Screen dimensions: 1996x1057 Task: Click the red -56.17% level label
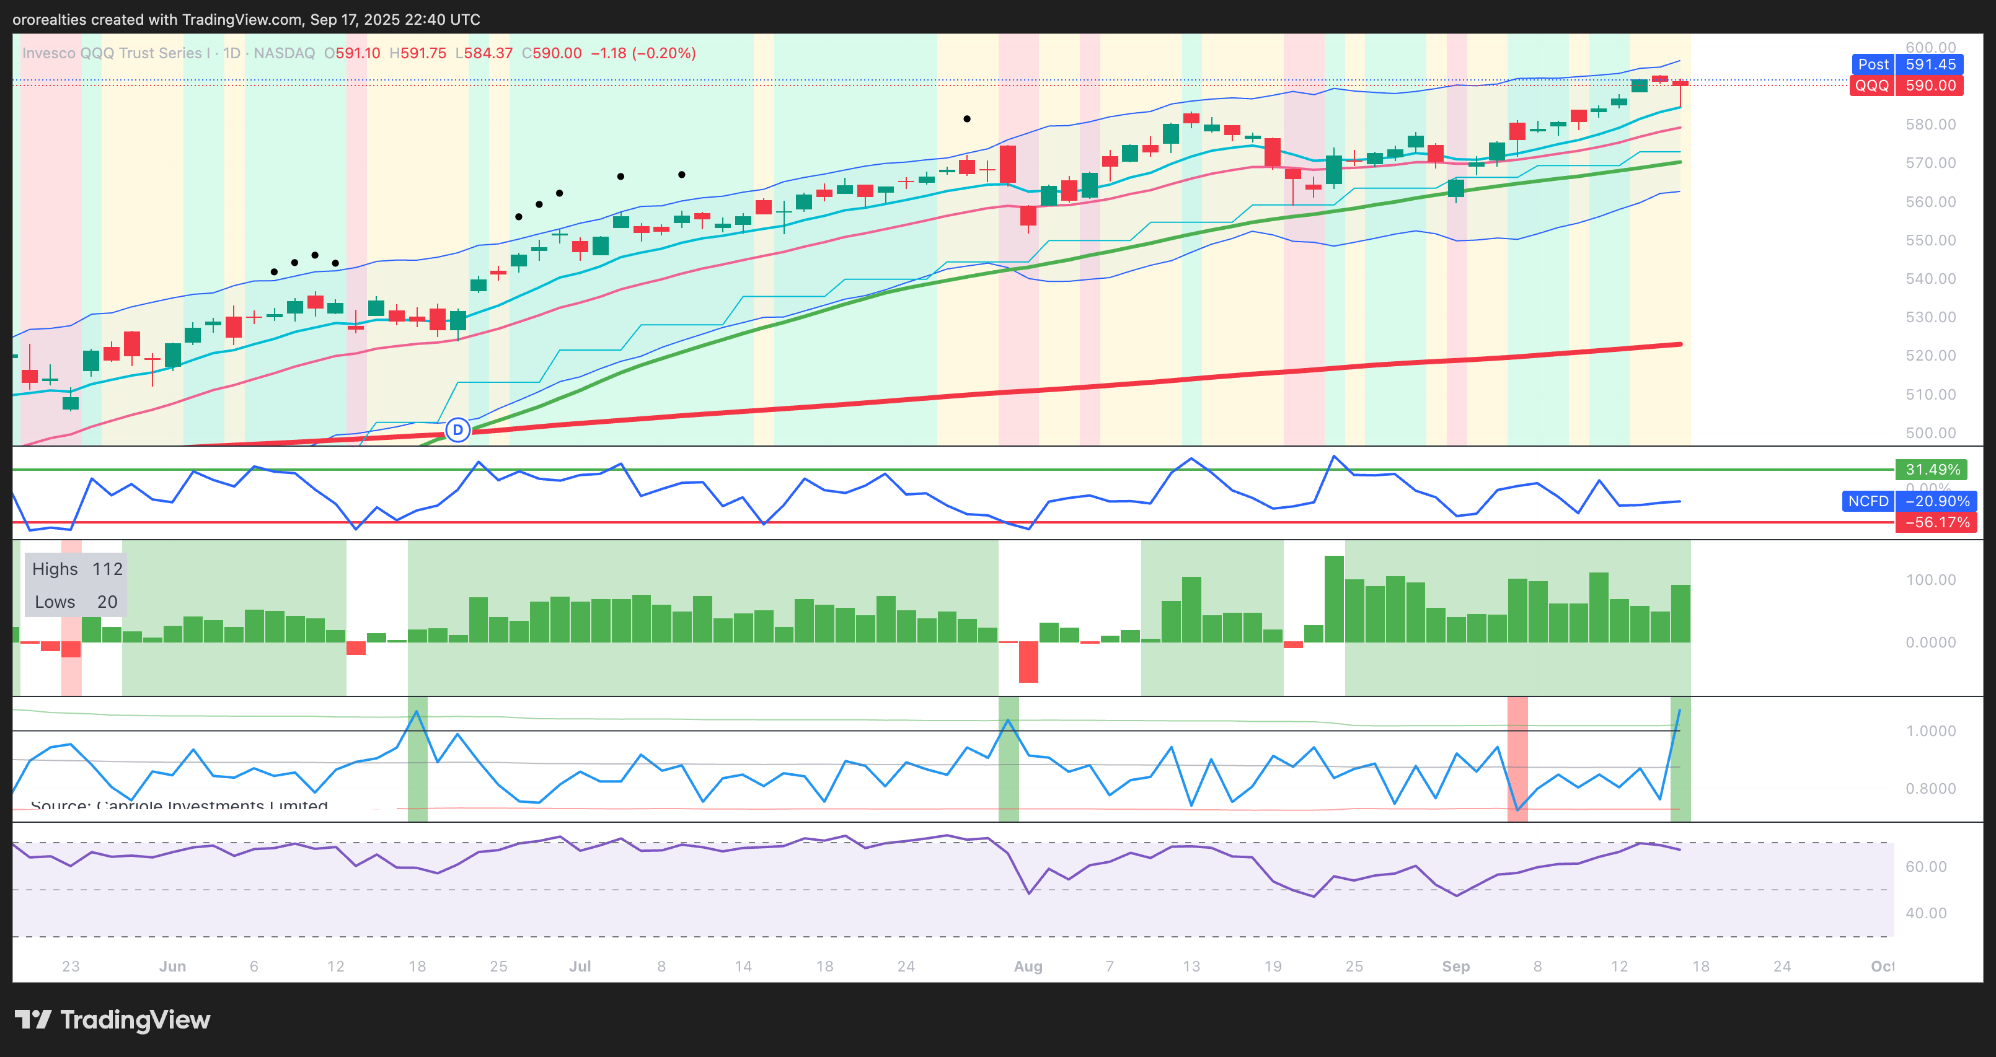[1936, 523]
